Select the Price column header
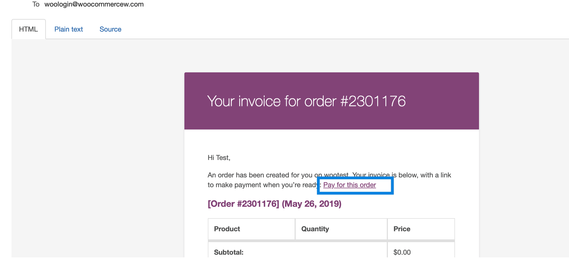Image resolution: width=569 pixels, height=259 pixels. tap(402, 229)
